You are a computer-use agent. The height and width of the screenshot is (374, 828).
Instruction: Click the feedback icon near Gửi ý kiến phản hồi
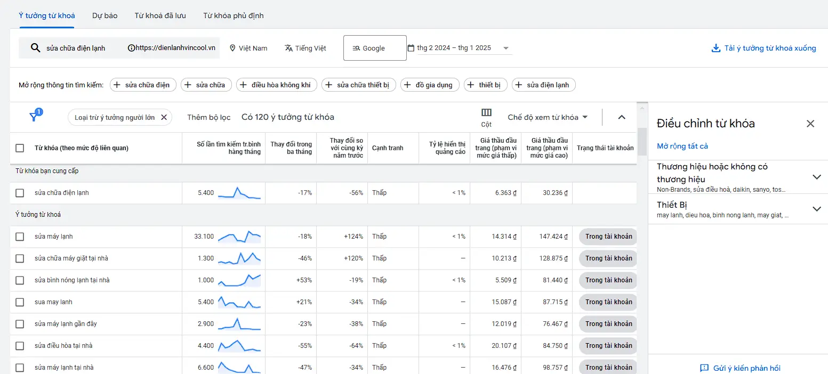pyautogui.click(x=704, y=368)
